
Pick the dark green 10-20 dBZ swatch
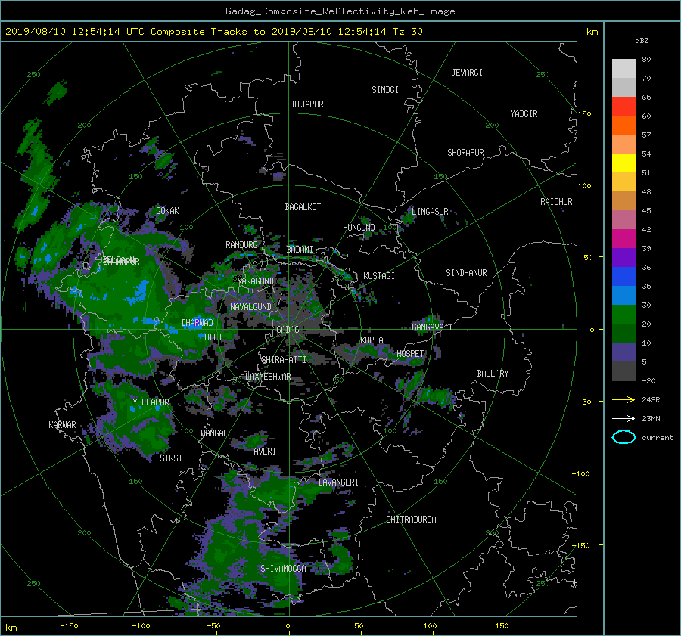(623, 333)
